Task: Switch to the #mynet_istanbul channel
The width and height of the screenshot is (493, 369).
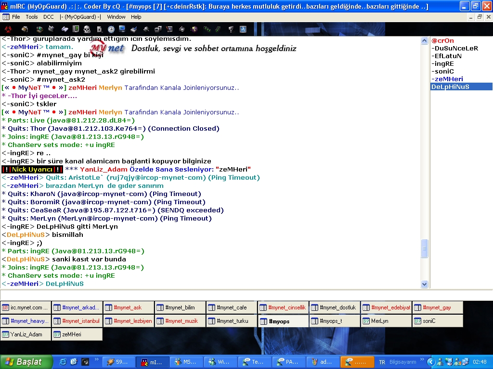Action: (x=78, y=321)
